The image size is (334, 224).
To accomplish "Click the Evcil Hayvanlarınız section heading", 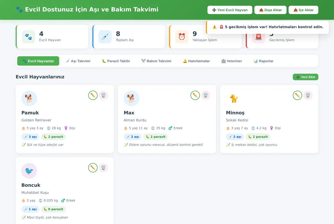I will pyautogui.click(x=40, y=77).
